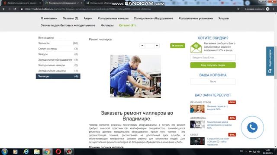The width and height of the screenshot is (277, 155).
Task: Click the network tray icon
Action: [x=254, y=152]
